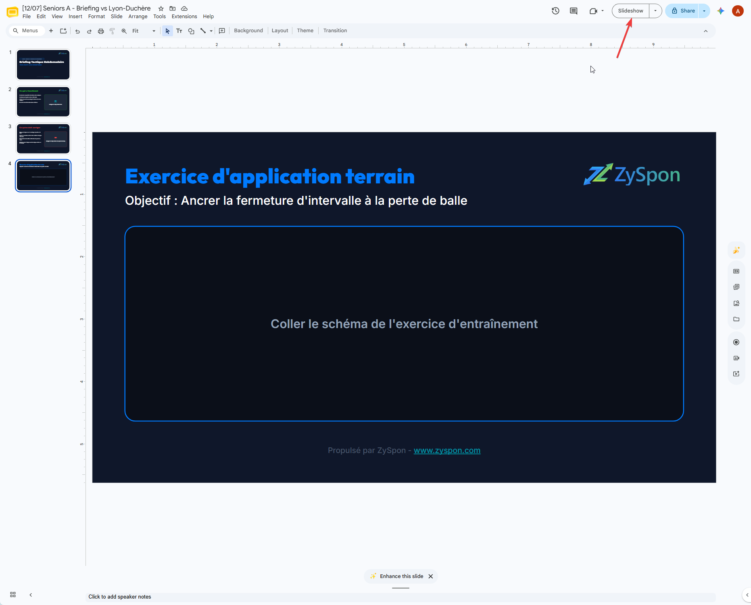Select slide 1 thumbnail
The width and height of the screenshot is (751, 605).
[x=43, y=65]
